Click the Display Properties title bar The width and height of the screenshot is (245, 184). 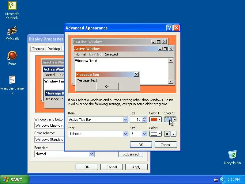pyautogui.click(x=46, y=39)
